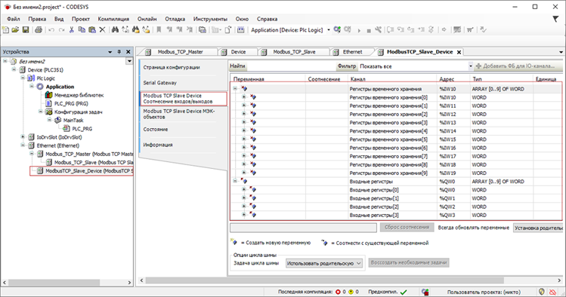Viewport: 566px width, 297px height.
Task: Click Воссоздать необходимые задачи button
Action: tap(409, 262)
